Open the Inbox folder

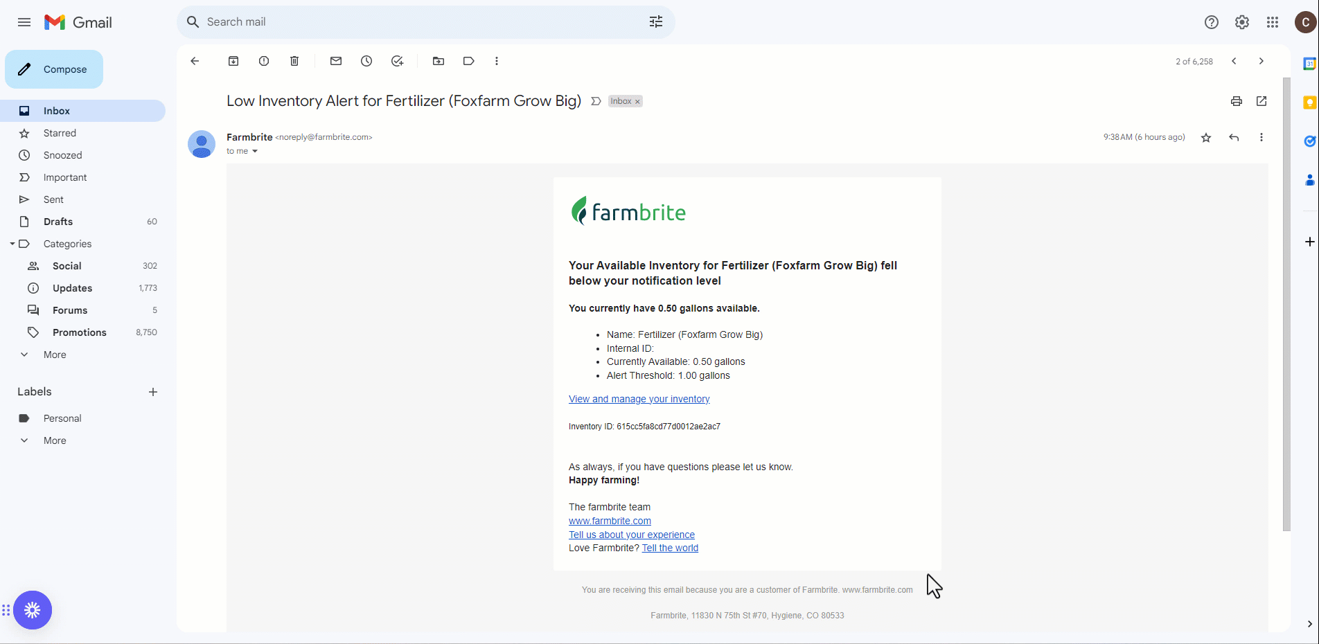pyautogui.click(x=83, y=111)
